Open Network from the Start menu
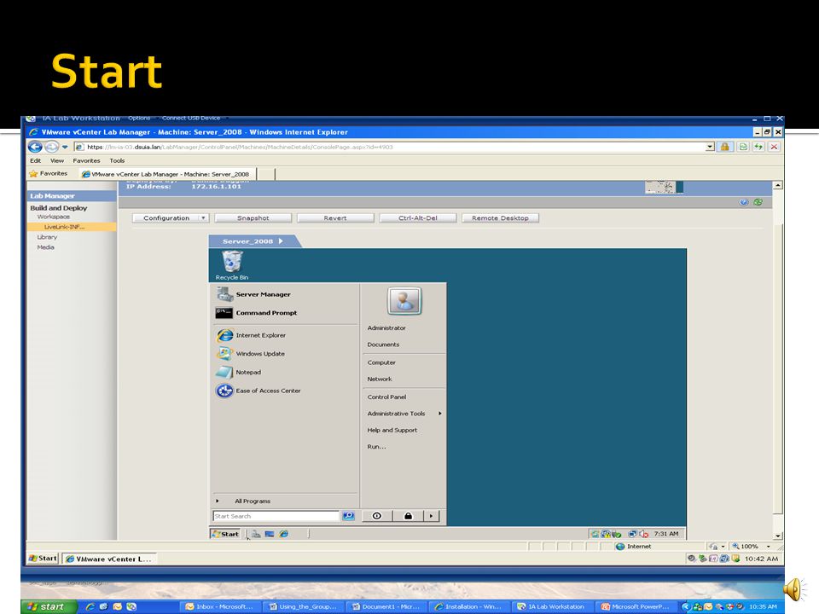The height and width of the screenshot is (614, 819). 380,379
